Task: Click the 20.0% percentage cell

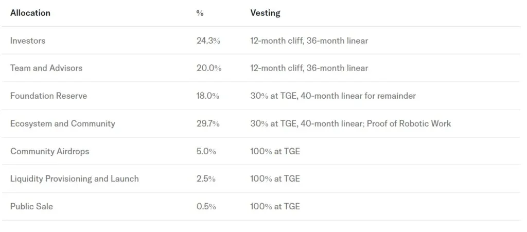Action: (x=209, y=68)
